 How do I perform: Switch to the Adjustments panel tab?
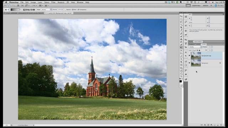[x=198, y=42]
